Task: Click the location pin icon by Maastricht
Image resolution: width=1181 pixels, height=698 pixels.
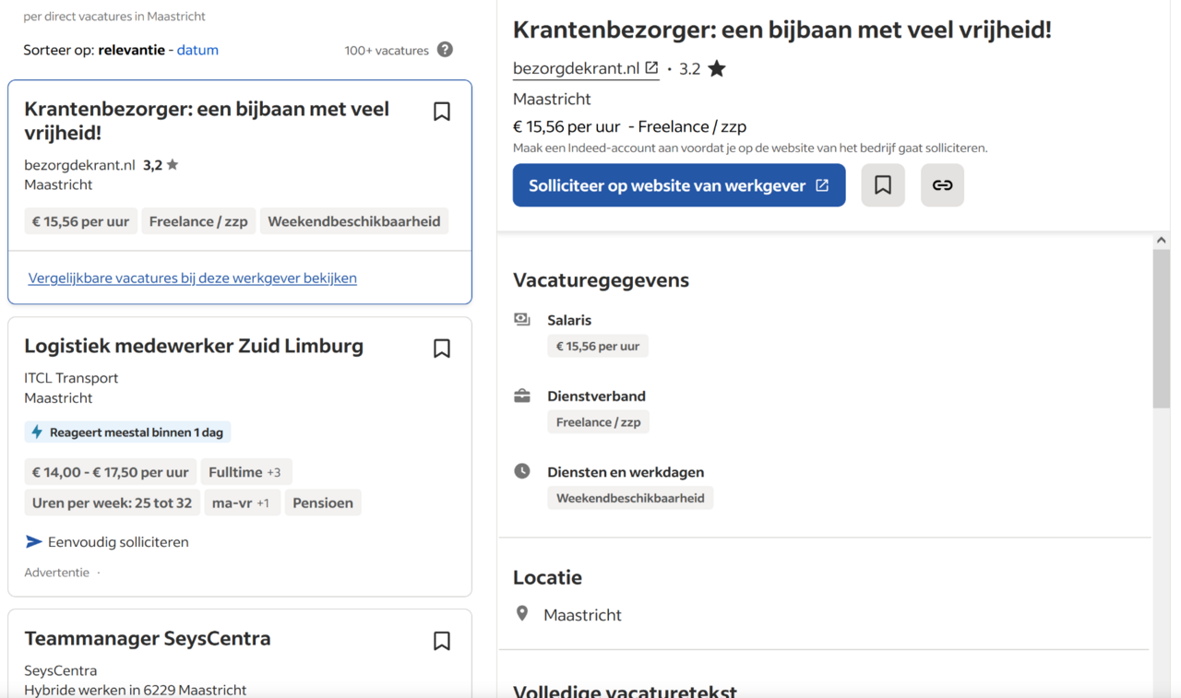Action: (522, 614)
